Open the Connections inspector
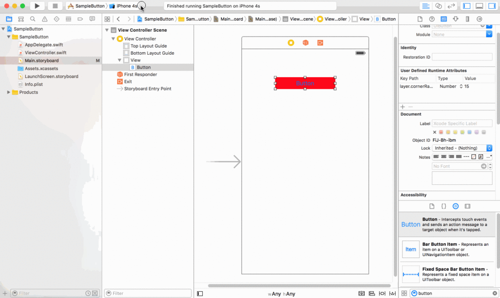Screen dimensions: 500x298 point(479,19)
